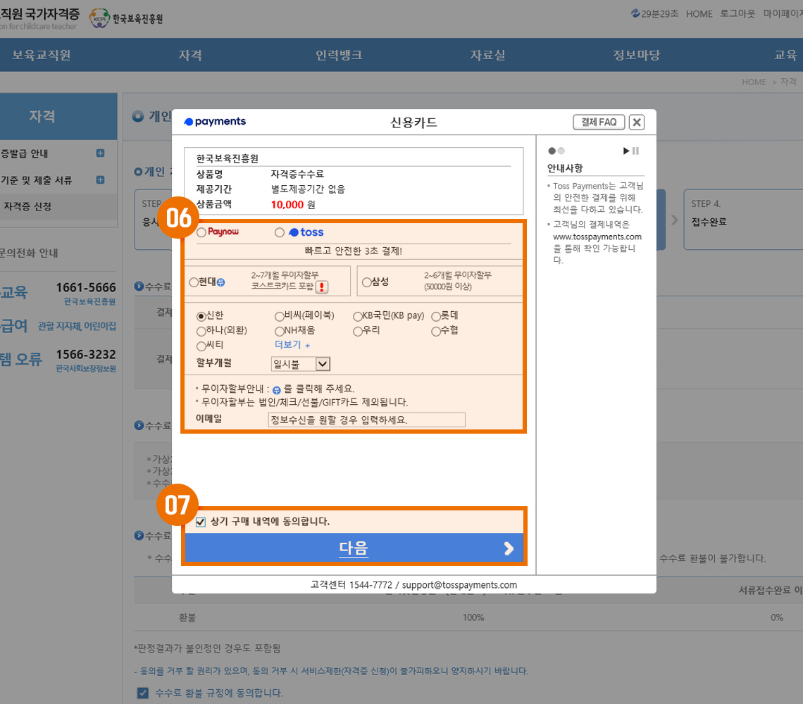Click the 이메일 input field
Image resolution: width=803 pixels, height=704 pixels.
coord(366,420)
